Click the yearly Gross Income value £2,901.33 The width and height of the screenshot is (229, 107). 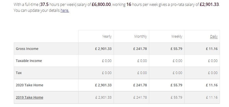tap(103, 49)
